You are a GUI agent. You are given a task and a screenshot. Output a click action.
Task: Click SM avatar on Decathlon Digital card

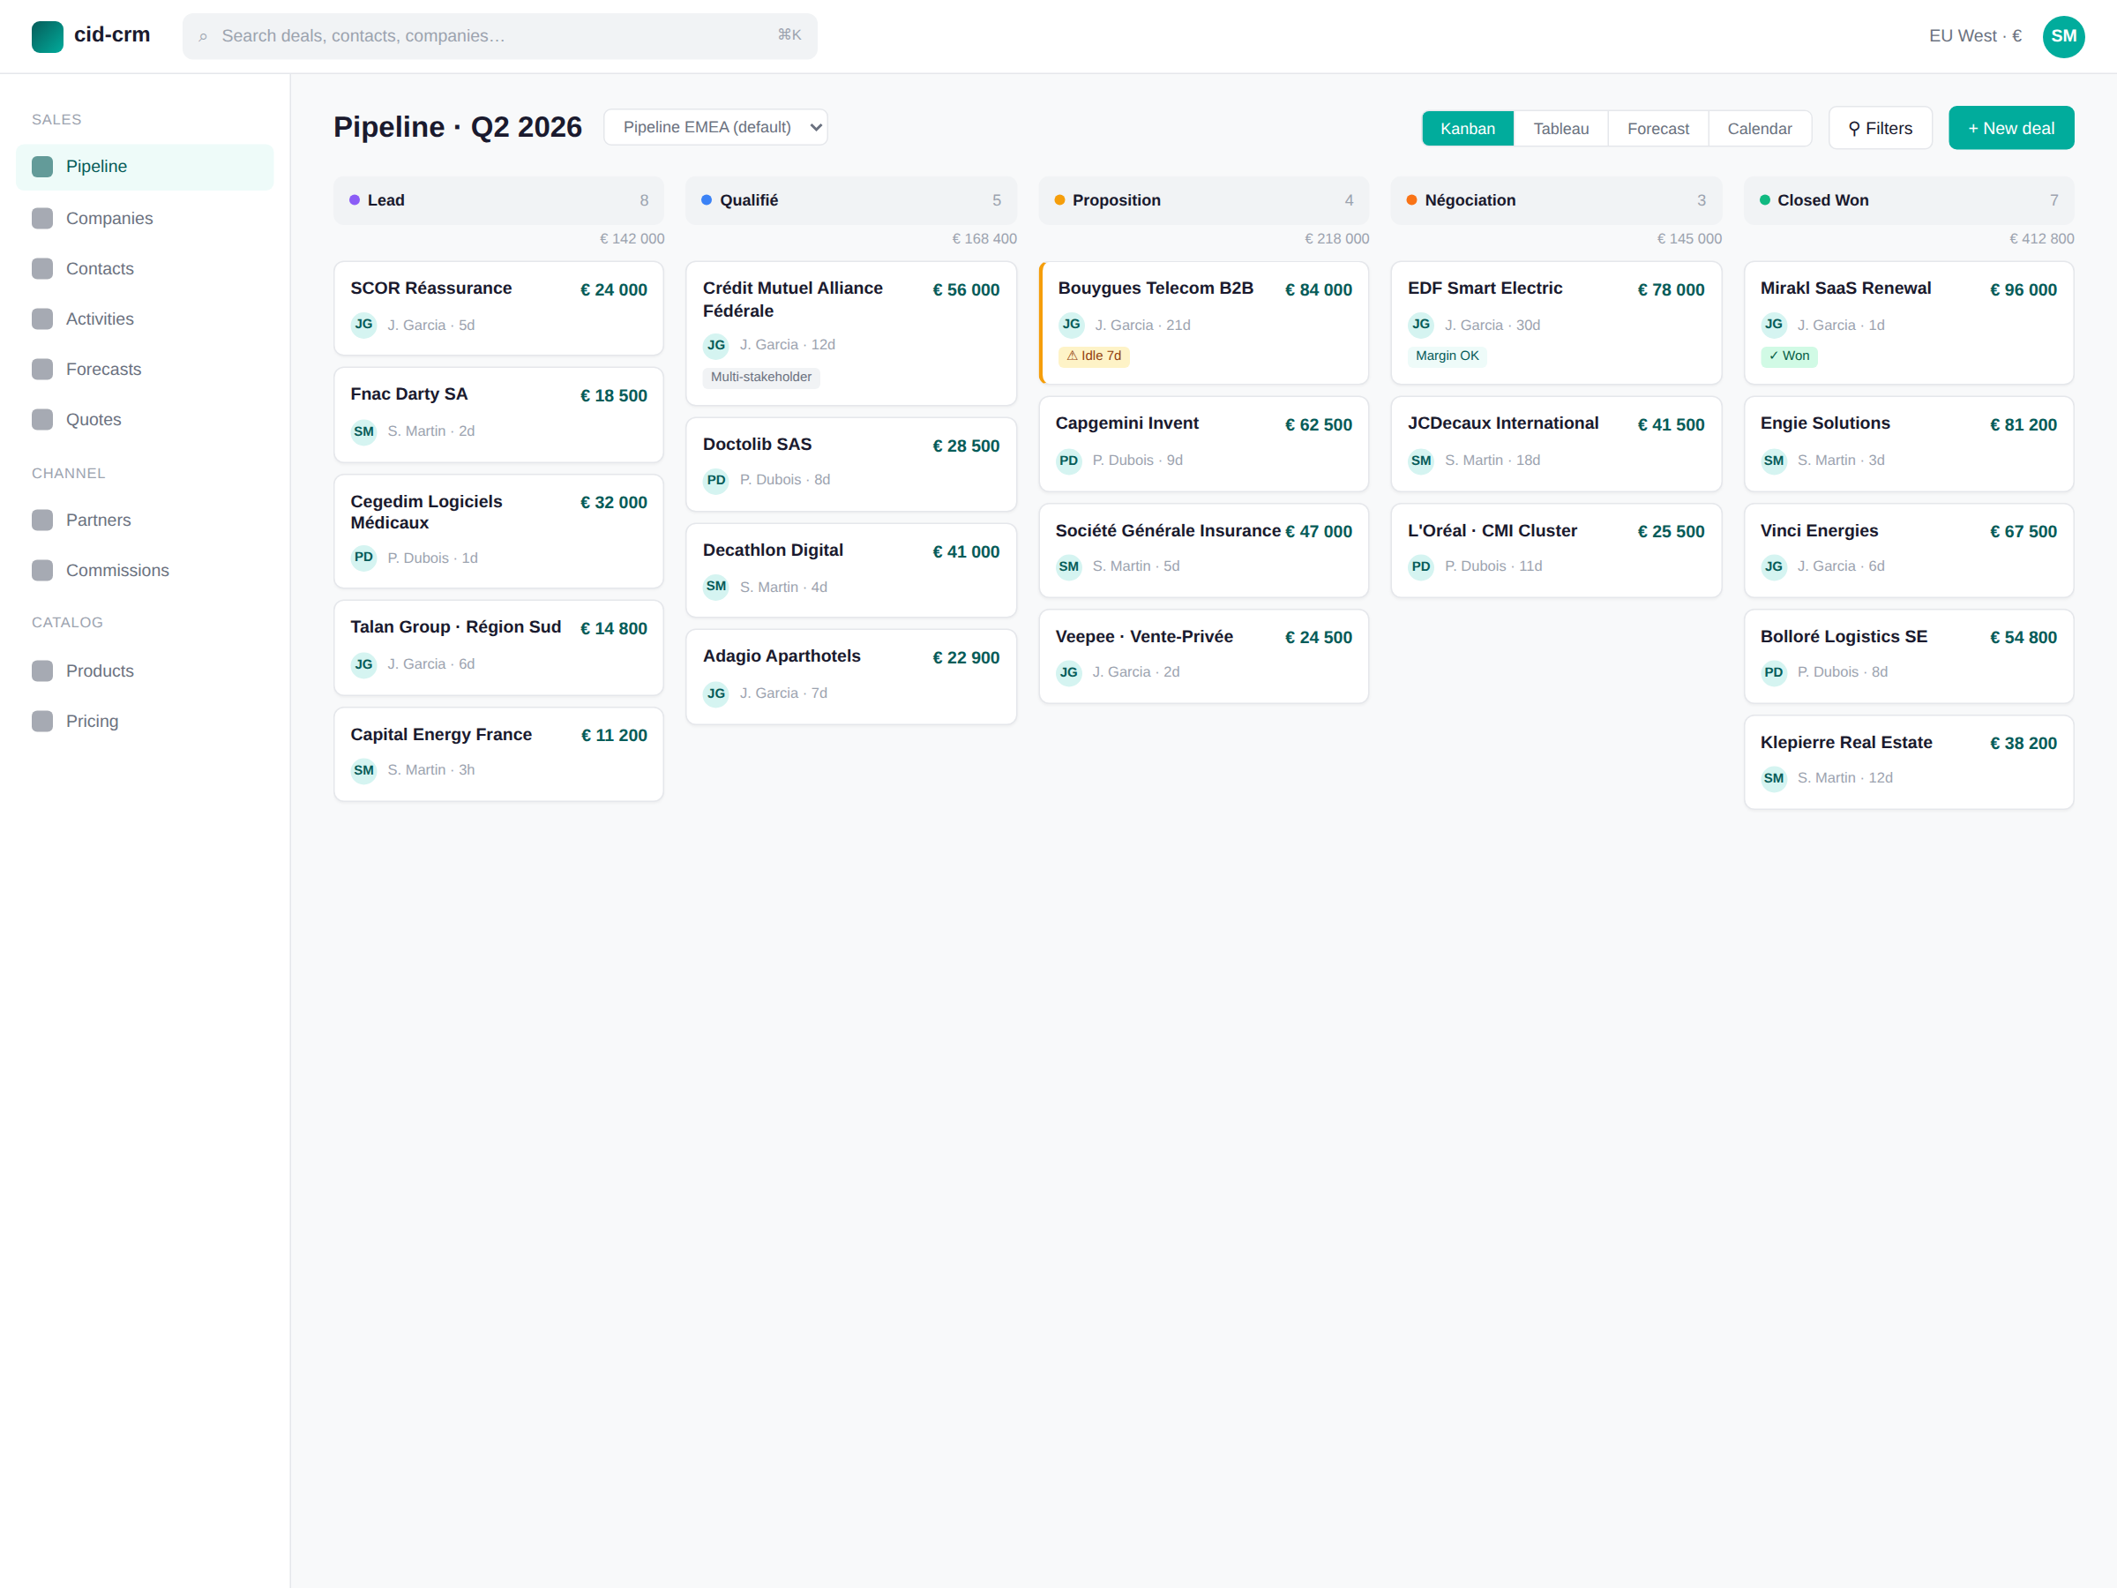(716, 587)
